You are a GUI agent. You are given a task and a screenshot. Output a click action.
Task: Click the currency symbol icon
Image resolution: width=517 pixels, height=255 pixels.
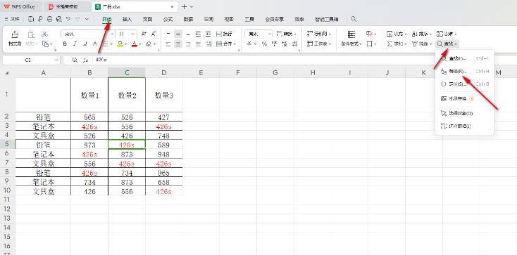click(249, 44)
